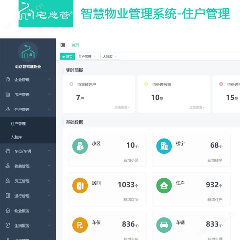Expand the 企业管理 menu chevron
This screenshot has width=240, height=240.
(x=49, y=79)
